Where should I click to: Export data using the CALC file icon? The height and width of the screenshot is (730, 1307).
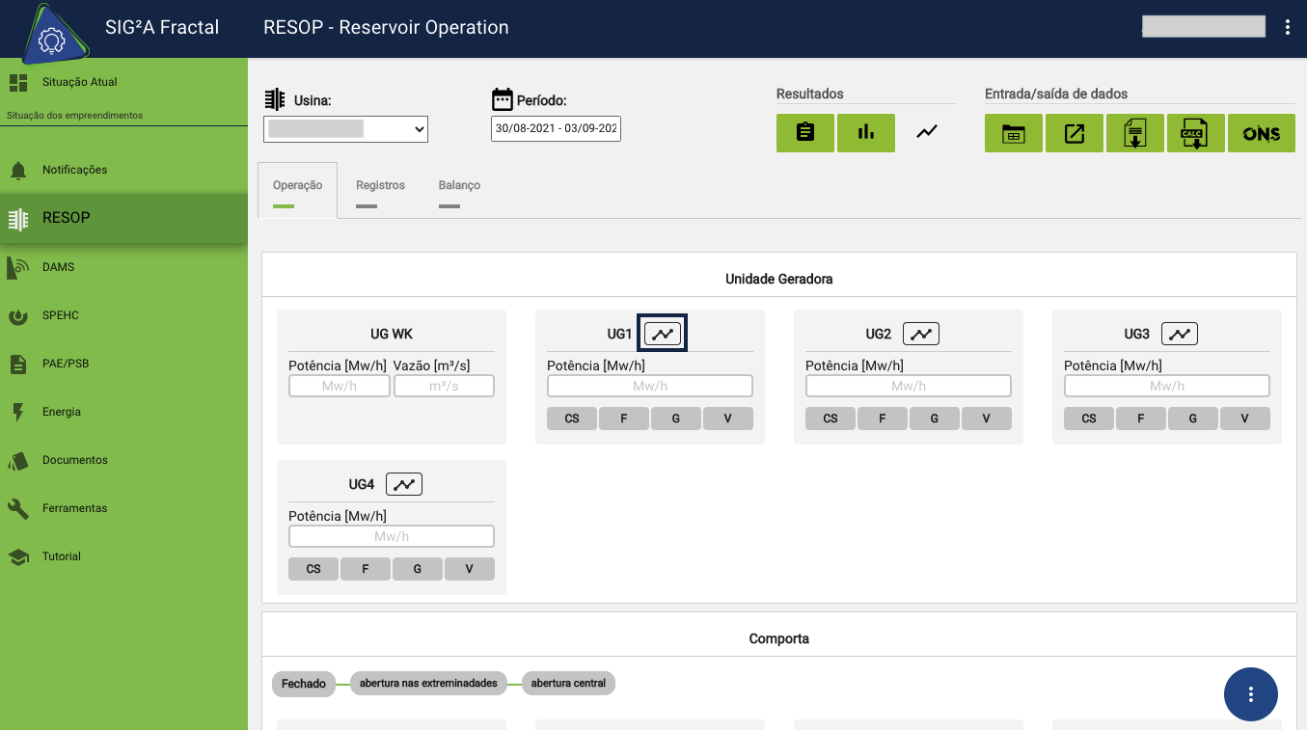click(1195, 132)
